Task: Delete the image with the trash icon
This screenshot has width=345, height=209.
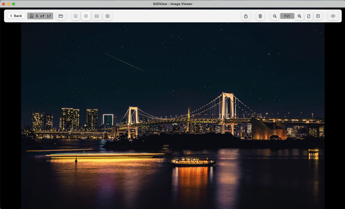Action: click(260, 16)
